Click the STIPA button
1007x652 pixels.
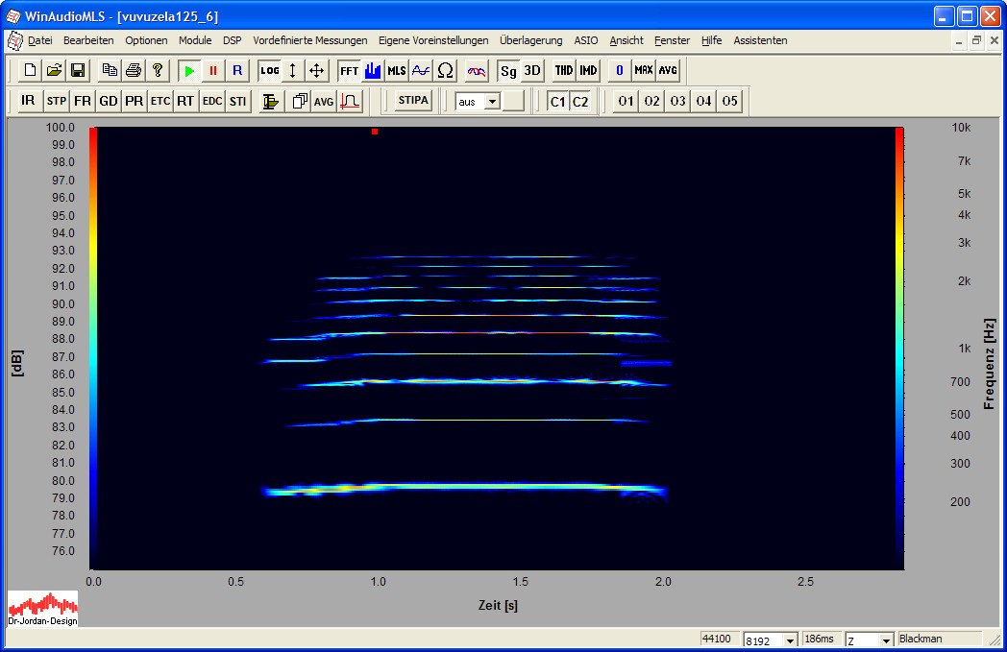coord(413,101)
